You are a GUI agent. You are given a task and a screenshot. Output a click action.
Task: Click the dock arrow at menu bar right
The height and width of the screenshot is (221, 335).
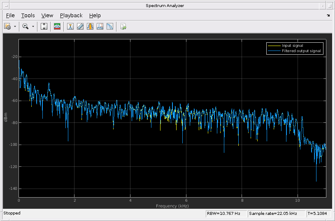[328, 15]
